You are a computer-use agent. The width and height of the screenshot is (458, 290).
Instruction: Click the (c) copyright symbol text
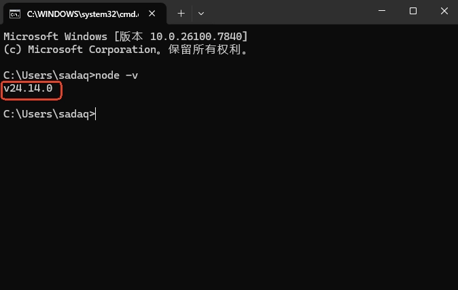tap(12, 50)
